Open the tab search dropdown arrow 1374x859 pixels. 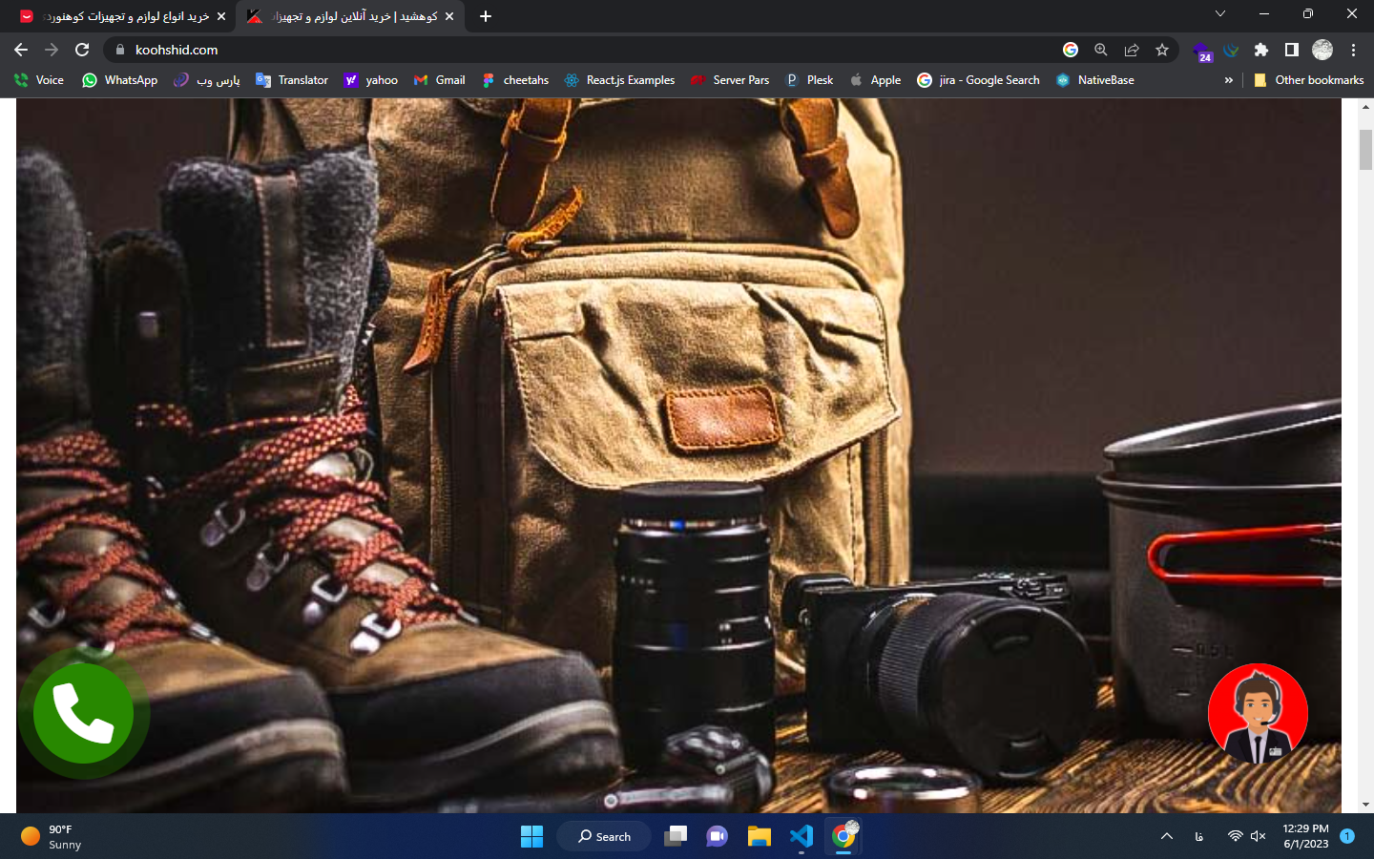pyautogui.click(x=1219, y=14)
